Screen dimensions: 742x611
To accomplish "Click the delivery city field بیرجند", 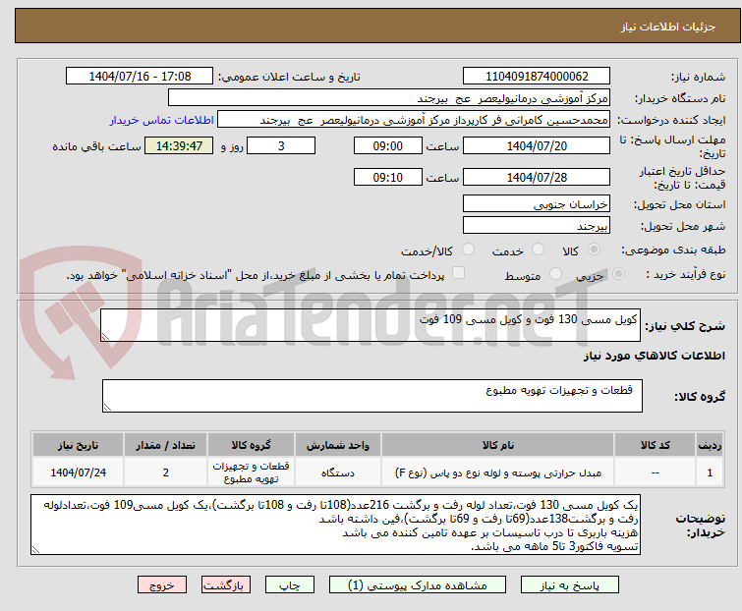I will 537,226.
